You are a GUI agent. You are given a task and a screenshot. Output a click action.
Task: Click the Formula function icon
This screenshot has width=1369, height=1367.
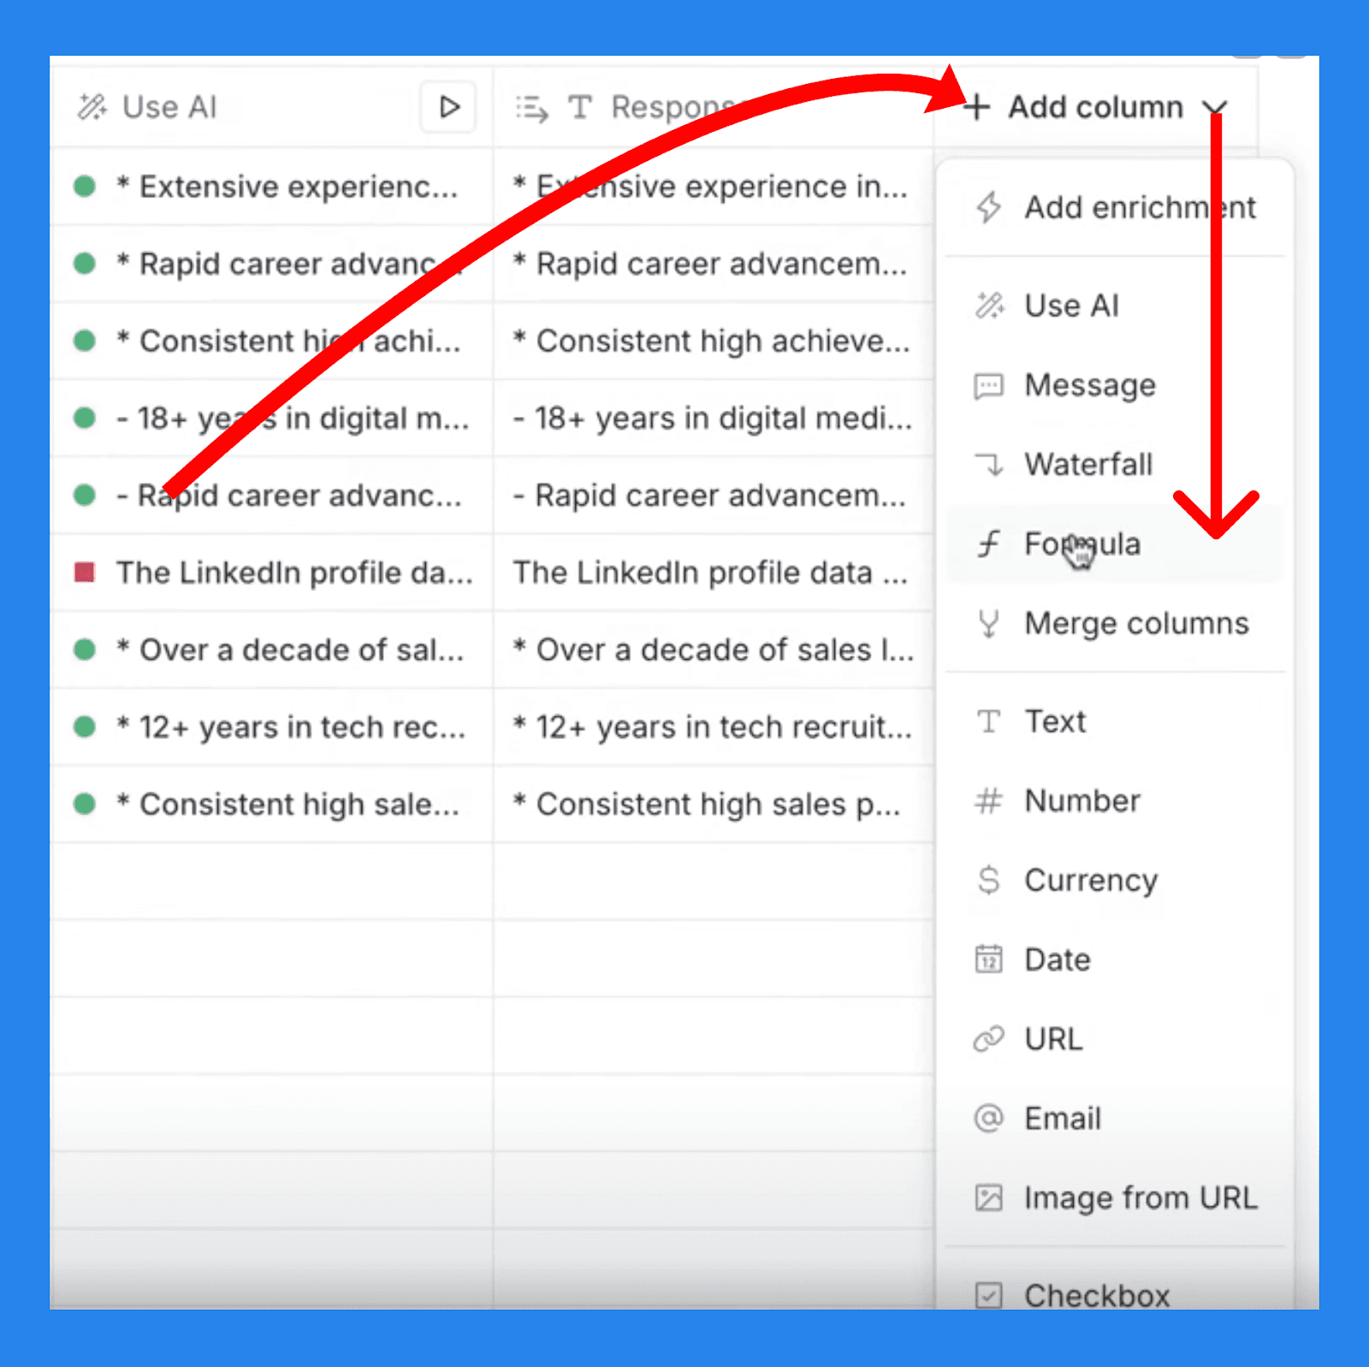[x=989, y=544]
